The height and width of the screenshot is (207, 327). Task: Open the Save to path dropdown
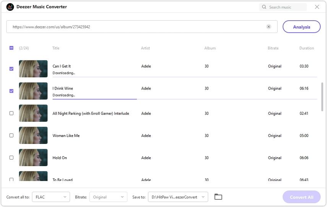click(x=178, y=197)
